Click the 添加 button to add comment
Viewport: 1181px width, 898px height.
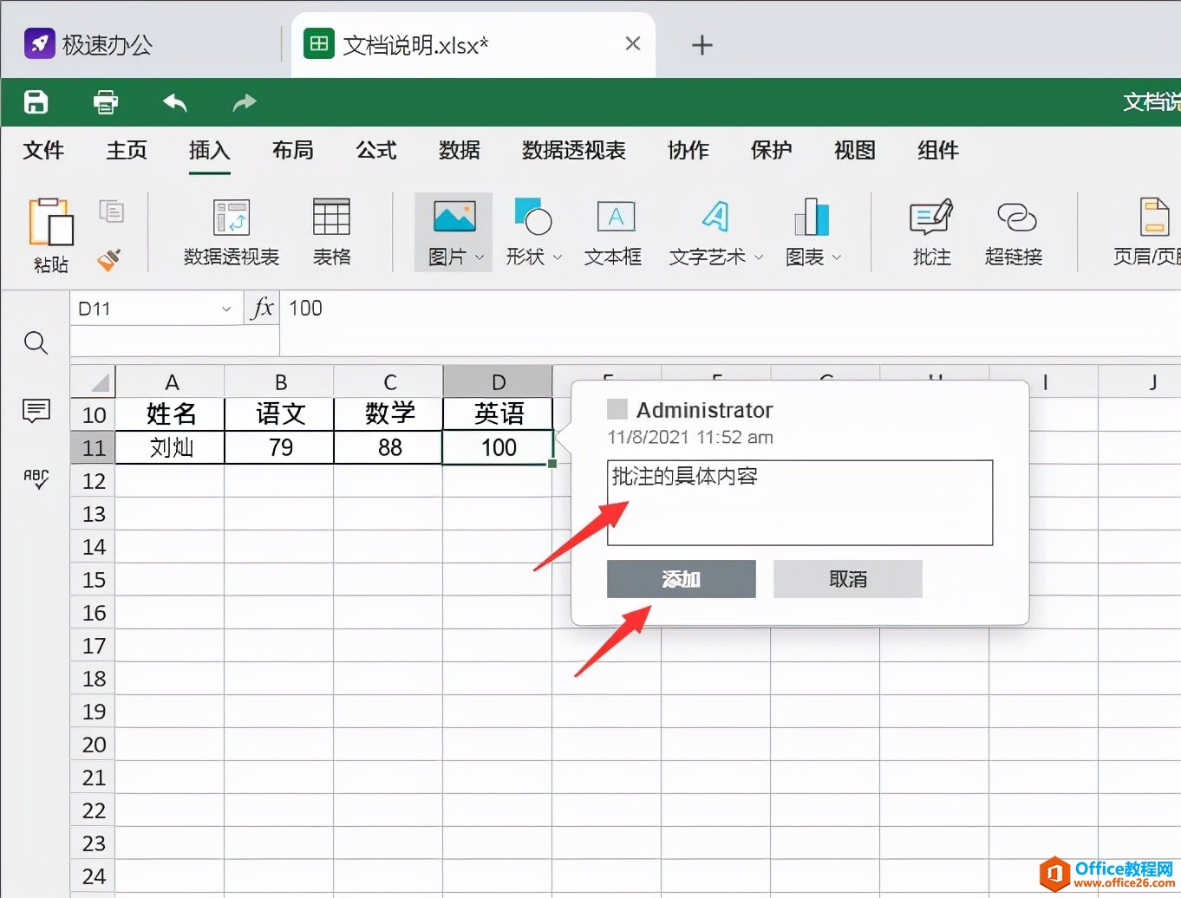[x=681, y=579]
